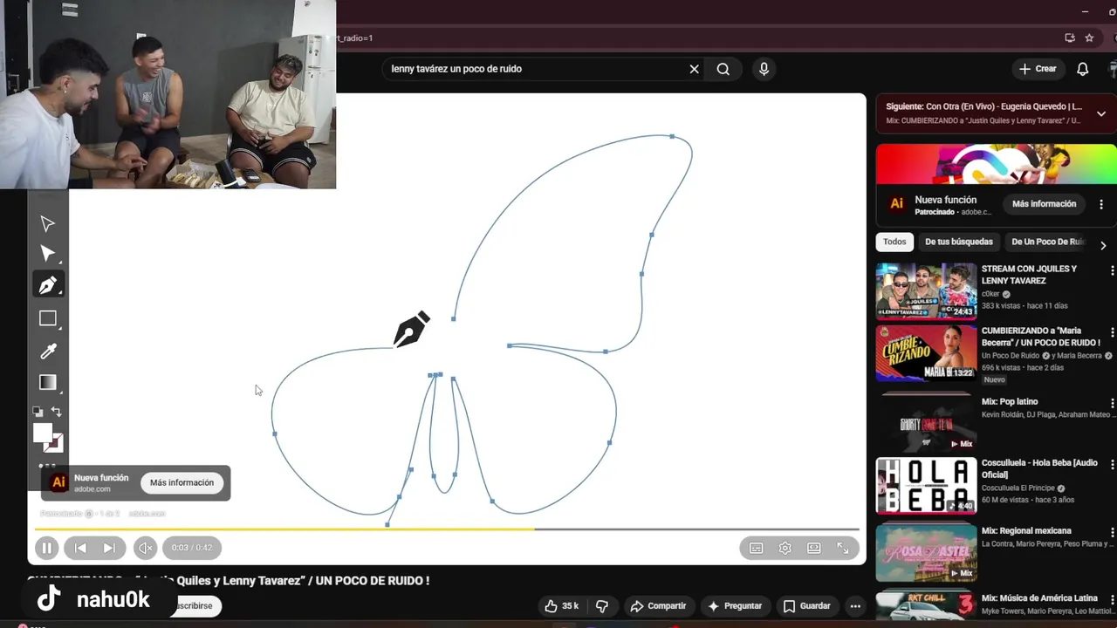The image size is (1117, 628).
Task: Select the Direct Selection tool in the ad
Action: click(x=48, y=254)
